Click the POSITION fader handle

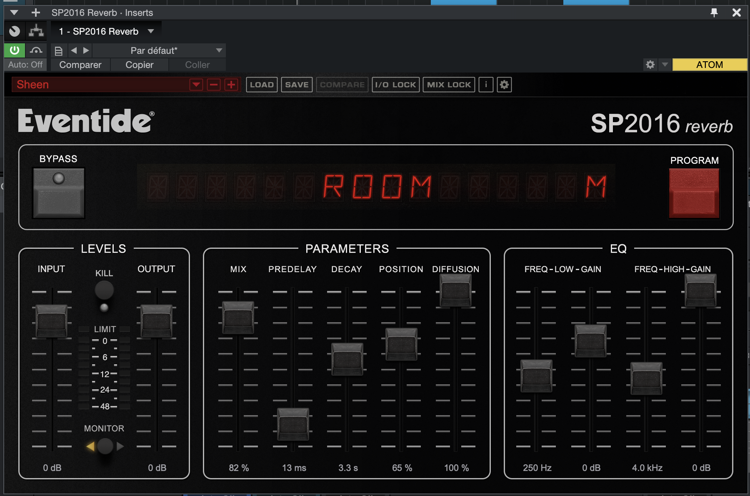pyautogui.click(x=401, y=344)
